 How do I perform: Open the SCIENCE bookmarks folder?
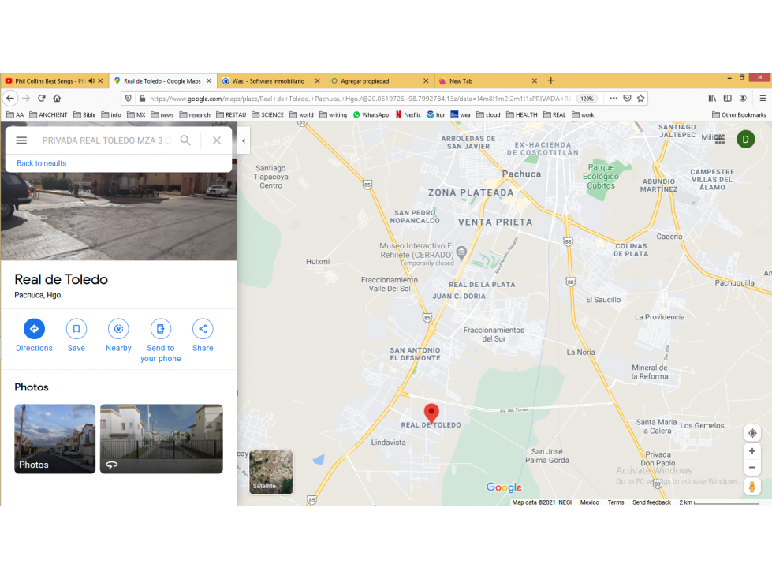tap(268, 114)
